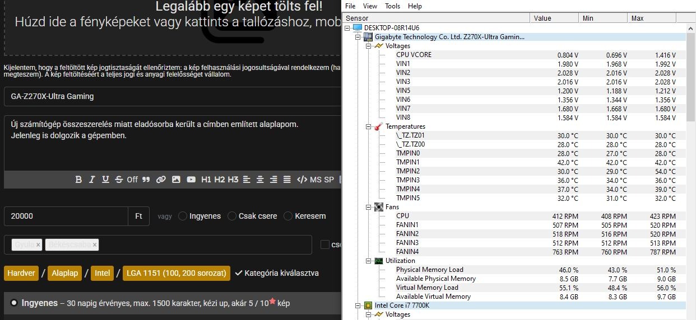The width and height of the screenshot is (696, 320).
Task: Collapse the Utilization group
Action: (x=369, y=261)
